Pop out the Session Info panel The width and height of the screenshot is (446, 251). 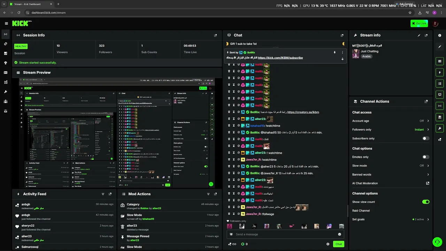coord(215,35)
